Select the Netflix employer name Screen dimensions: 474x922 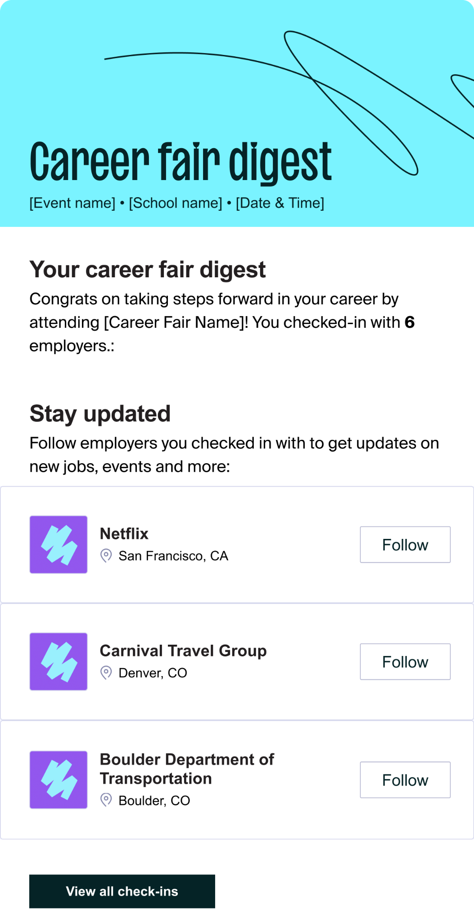point(124,533)
